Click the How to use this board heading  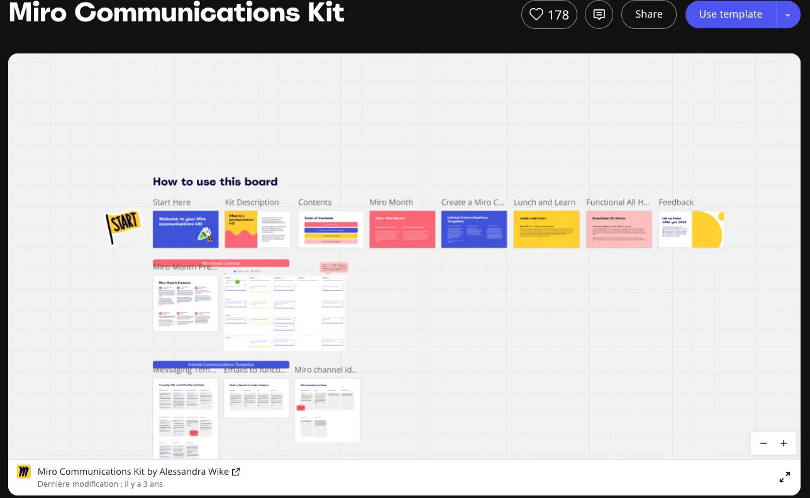[215, 182]
